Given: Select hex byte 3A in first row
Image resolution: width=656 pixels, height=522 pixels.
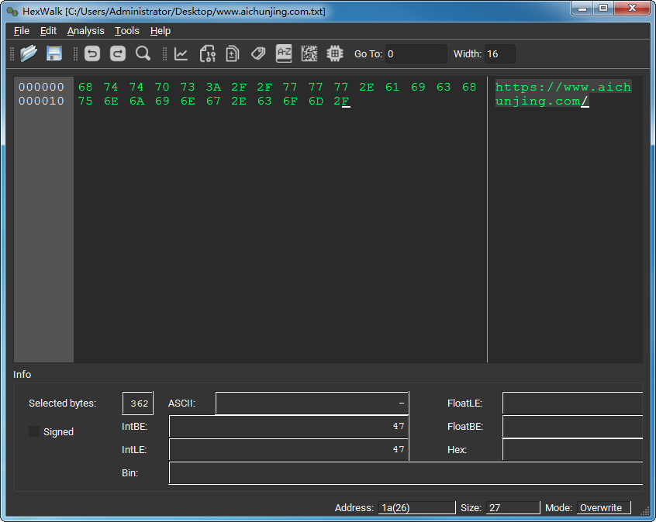Looking at the screenshot, I should pyautogui.click(x=213, y=87).
